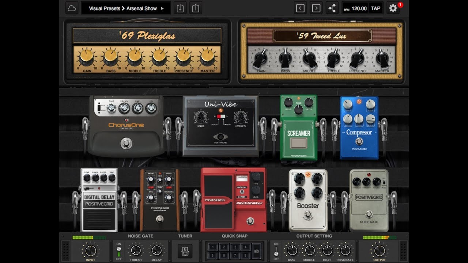468x263 pixels.
Task: Select Quick Snap slot 6
Action: (224, 255)
